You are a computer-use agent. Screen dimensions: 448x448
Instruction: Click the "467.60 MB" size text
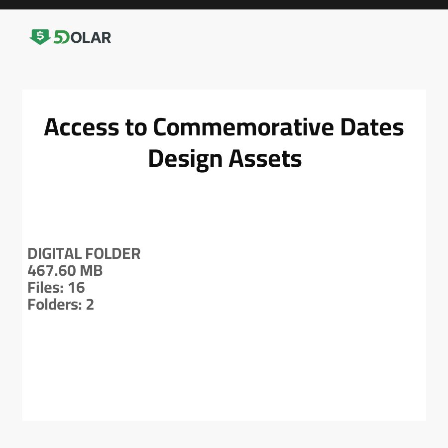point(65,271)
